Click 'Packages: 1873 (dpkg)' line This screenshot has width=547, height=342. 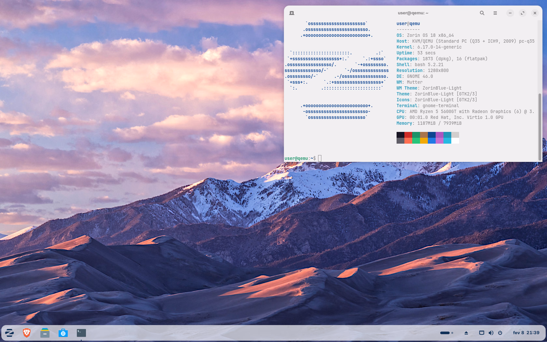[x=442, y=59]
